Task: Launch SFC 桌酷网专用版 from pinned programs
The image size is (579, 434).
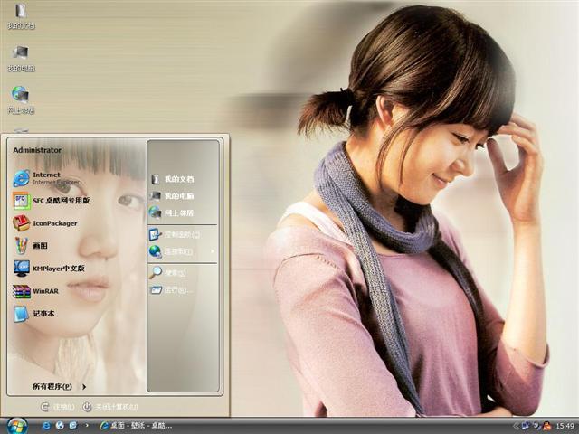Action: coord(54,201)
